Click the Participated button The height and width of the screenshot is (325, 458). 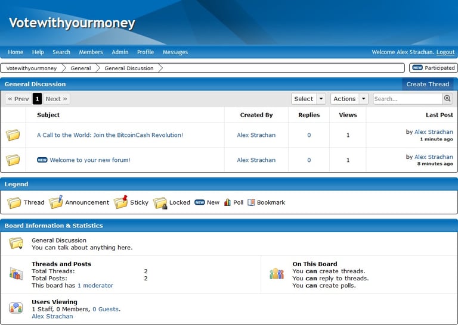434,68
